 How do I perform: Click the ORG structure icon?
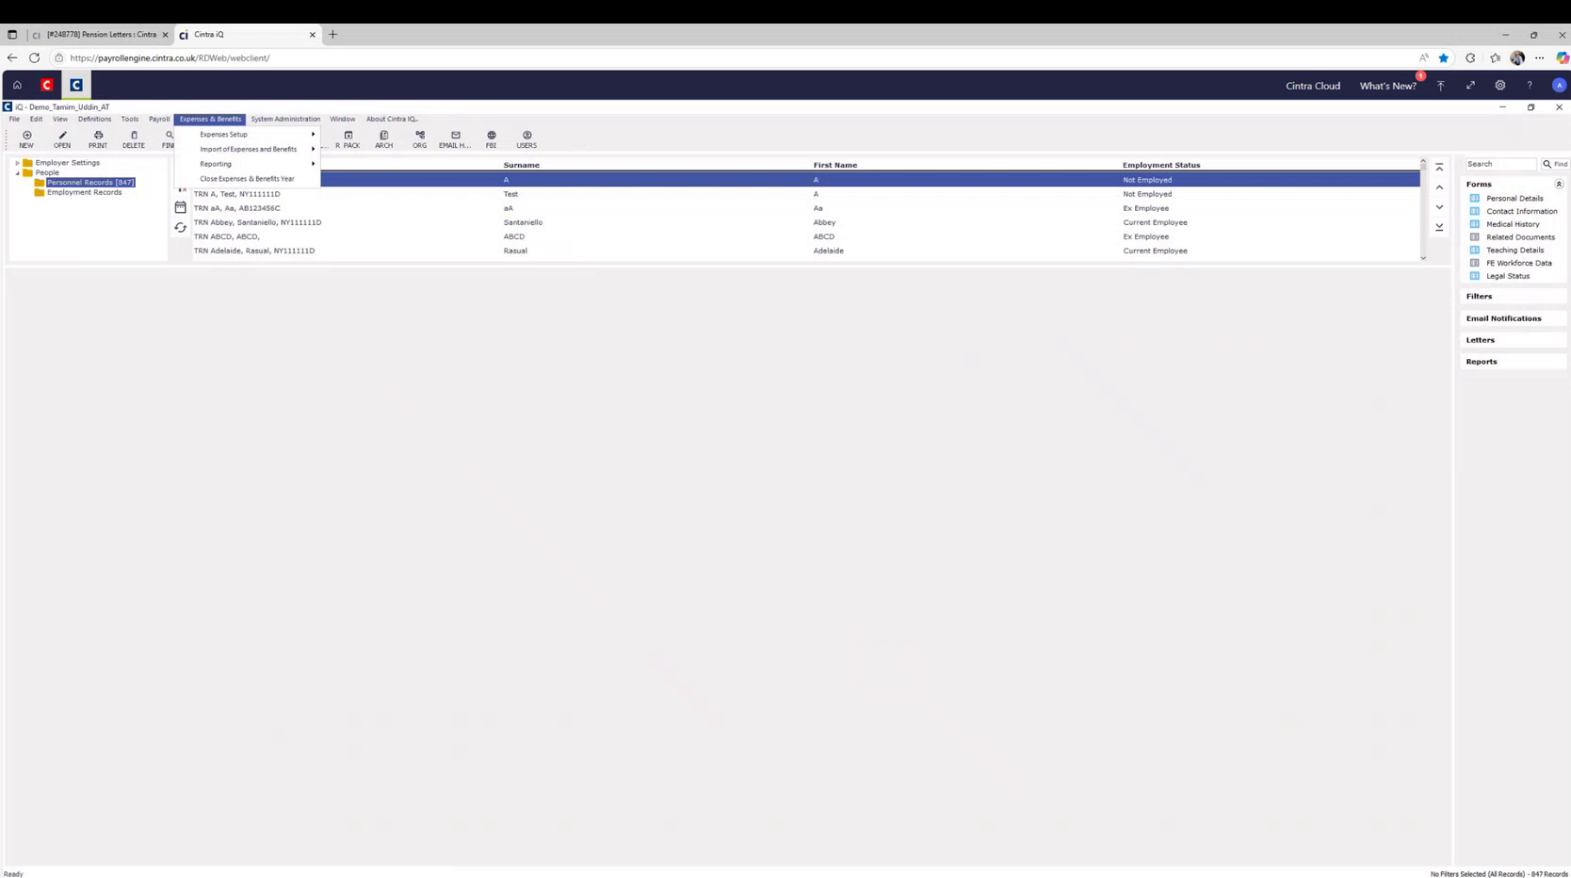click(x=419, y=138)
